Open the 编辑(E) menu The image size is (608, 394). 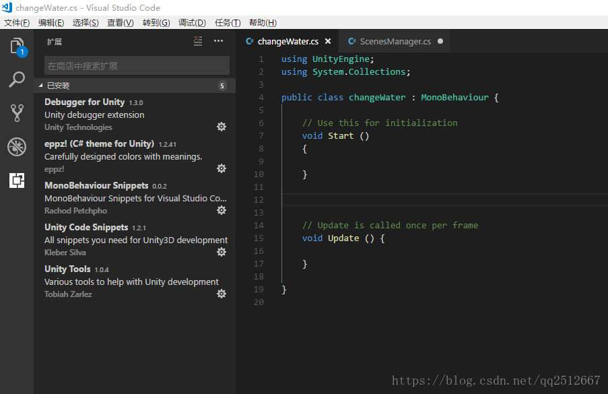(51, 22)
